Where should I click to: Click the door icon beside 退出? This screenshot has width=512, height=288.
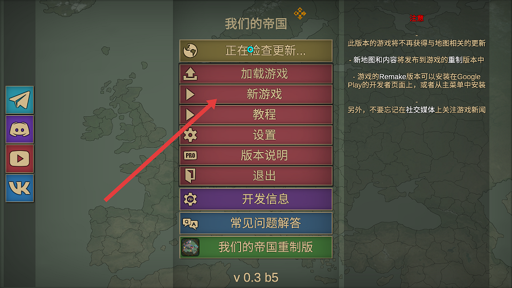tap(190, 175)
